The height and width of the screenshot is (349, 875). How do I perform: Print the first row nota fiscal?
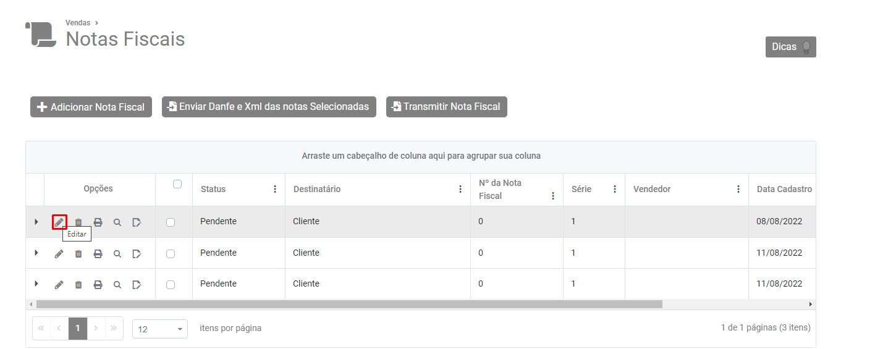pyautogui.click(x=98, y=222)
